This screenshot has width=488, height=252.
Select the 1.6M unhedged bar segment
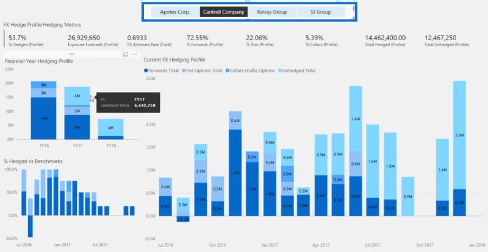373,161
